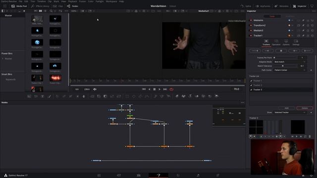Viewport: 317px width, 178px height.
Task: Expand the MediaIn3 node in Inspector
Action: point(259,31)
